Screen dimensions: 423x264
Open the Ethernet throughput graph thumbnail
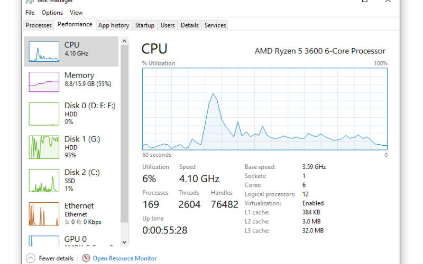(44, 214)
